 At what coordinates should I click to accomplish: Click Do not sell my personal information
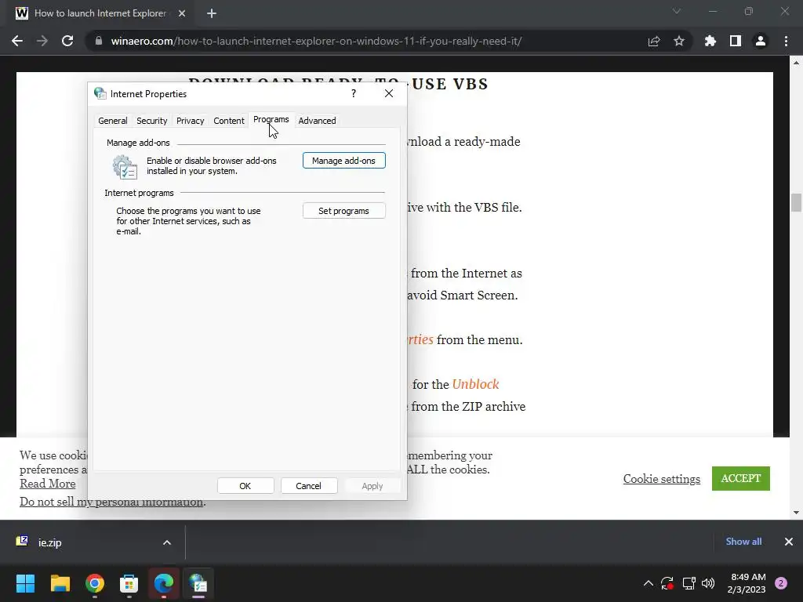tap(111, 502)
